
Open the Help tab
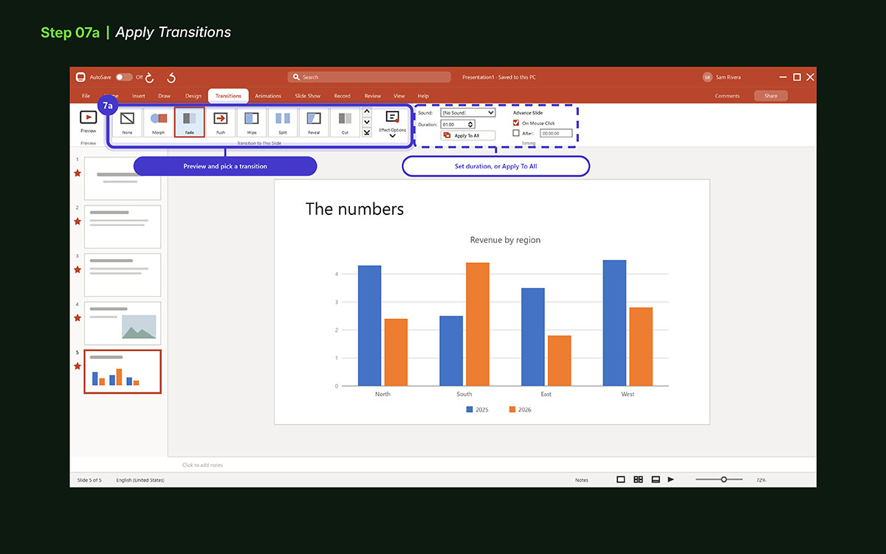[423, 96]
